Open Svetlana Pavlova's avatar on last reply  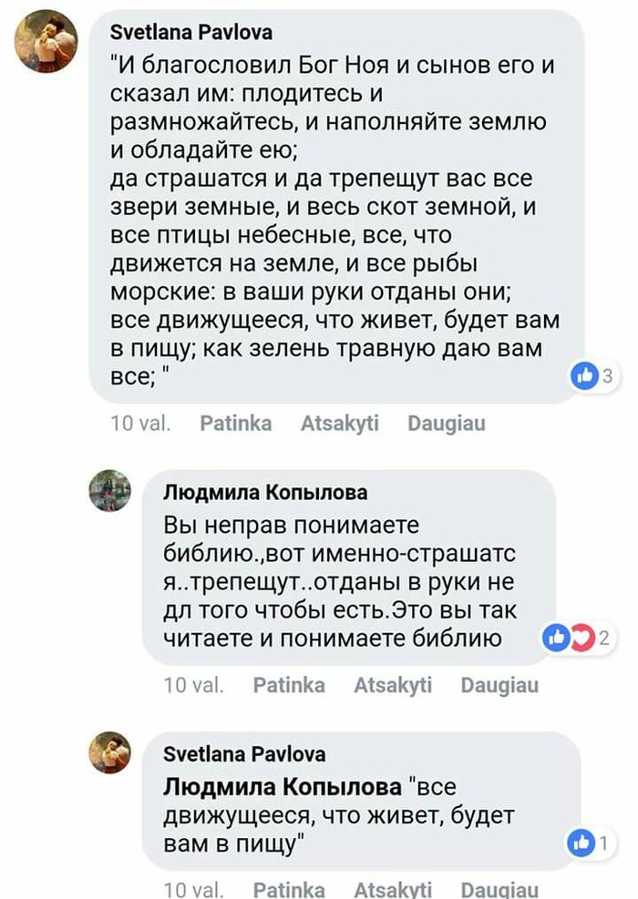click(x=110, y=752)
